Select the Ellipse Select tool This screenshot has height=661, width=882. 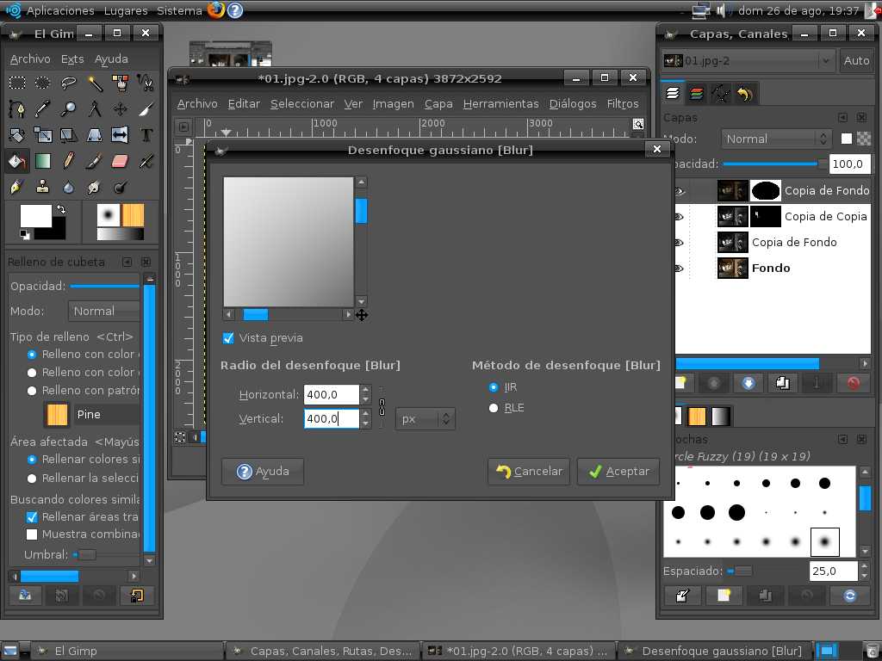click(x=43, y=83)
